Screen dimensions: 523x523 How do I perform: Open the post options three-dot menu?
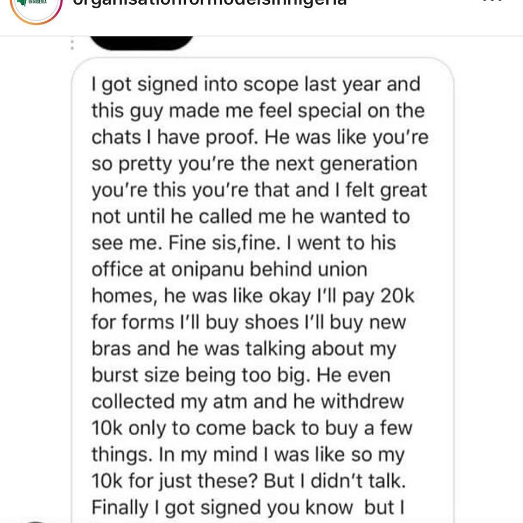492,3
